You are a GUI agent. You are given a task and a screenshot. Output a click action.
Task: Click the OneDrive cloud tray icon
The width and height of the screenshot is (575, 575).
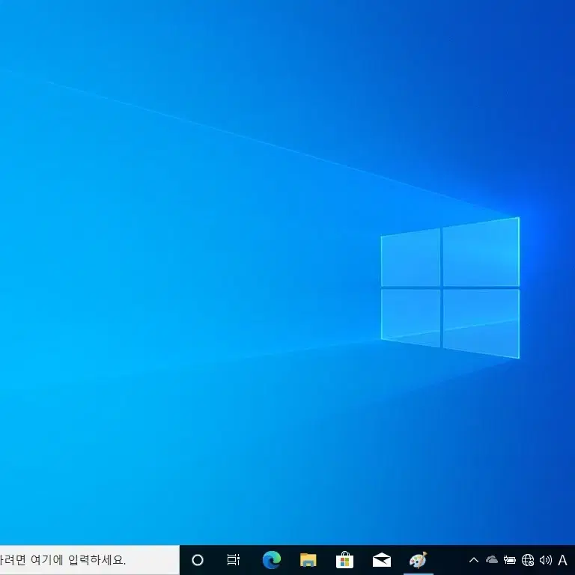pyautogui.click(x=492, y=560)
